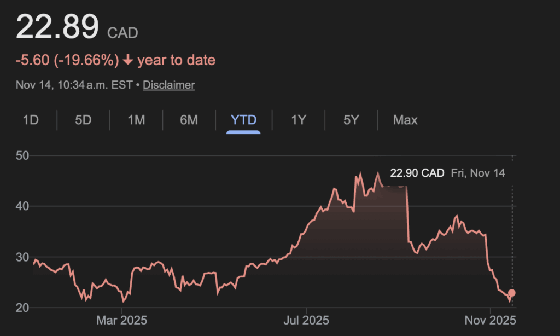Click the Fri, Nov 14 tooltip date

pyautogui.click(x=478, y=173)
